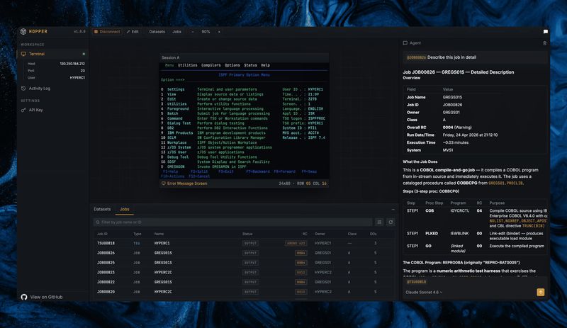Toggle the chat panel icon at top right

click(545, 32)
